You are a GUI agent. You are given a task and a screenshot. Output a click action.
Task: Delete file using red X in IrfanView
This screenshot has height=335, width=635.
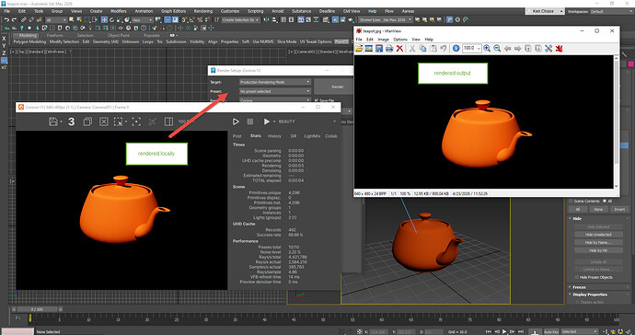click(399, 49)
